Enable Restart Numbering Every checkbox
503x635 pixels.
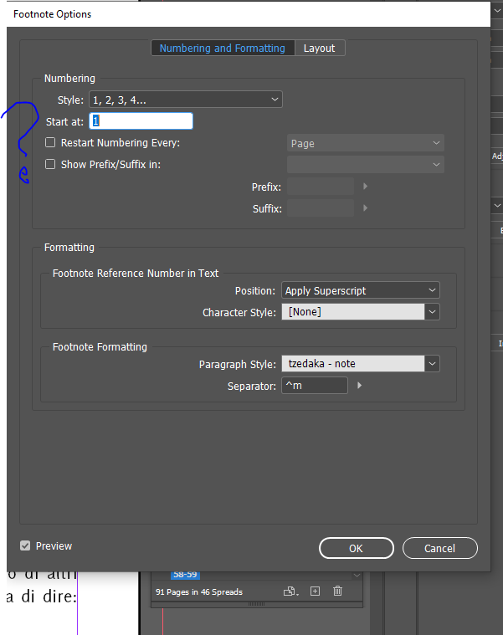click(51, 143)
